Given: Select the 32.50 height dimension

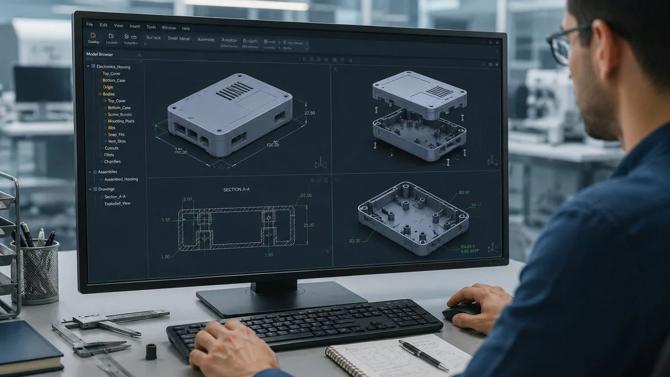Looking at the screenshot, I should (309, 113).
